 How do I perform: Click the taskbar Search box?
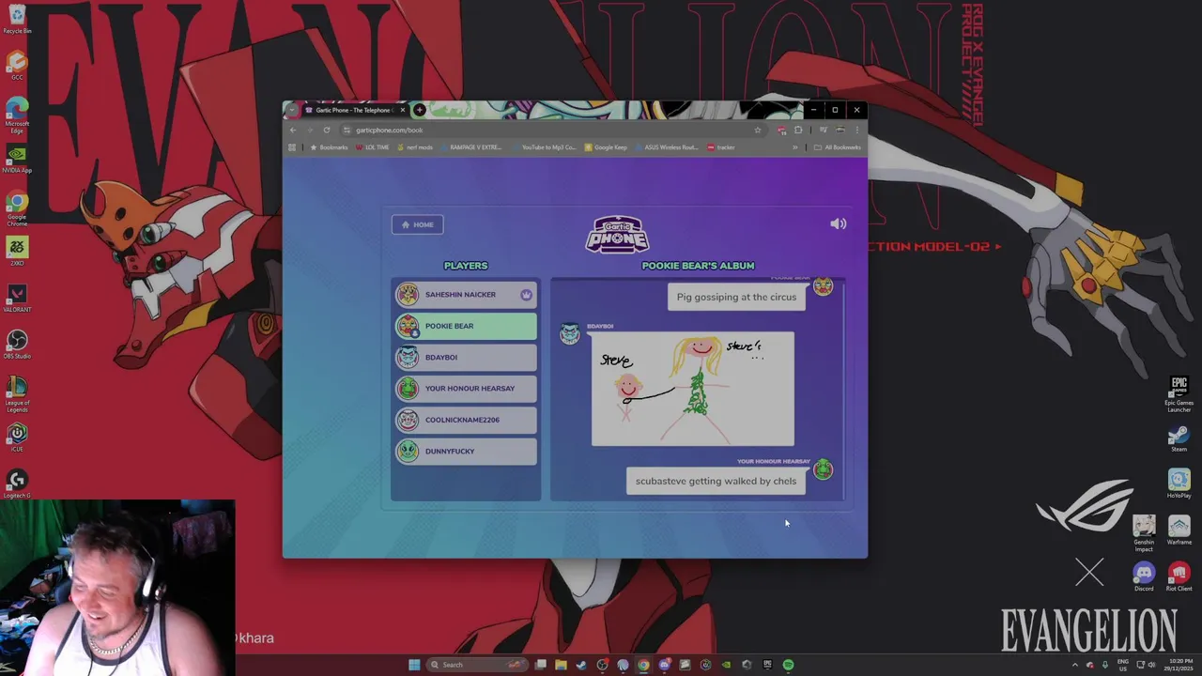pyautogui.click(x=479, y=665)
